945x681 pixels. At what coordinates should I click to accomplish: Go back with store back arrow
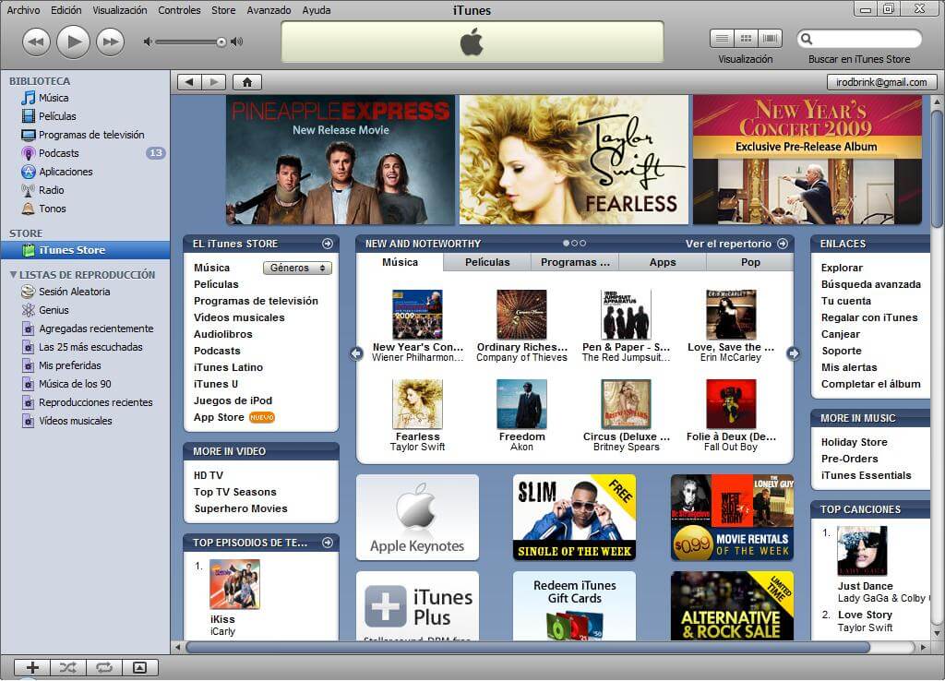tap(189, 82)
